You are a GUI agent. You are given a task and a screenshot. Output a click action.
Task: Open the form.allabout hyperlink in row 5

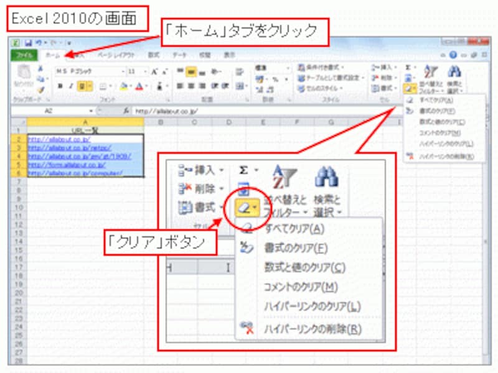pyautogui.click(x=67, y=165)
